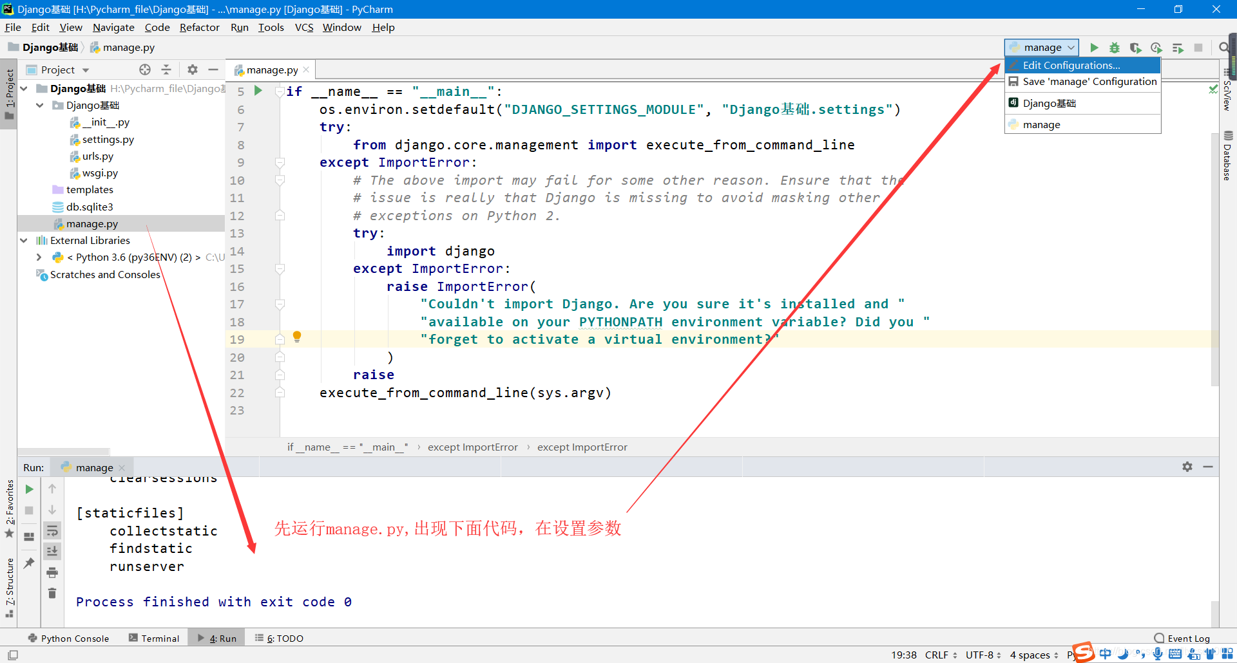The width and height of the screenshot is (1237, 663).
Task: Open Project panel settings gear
Action: point(193,70)
